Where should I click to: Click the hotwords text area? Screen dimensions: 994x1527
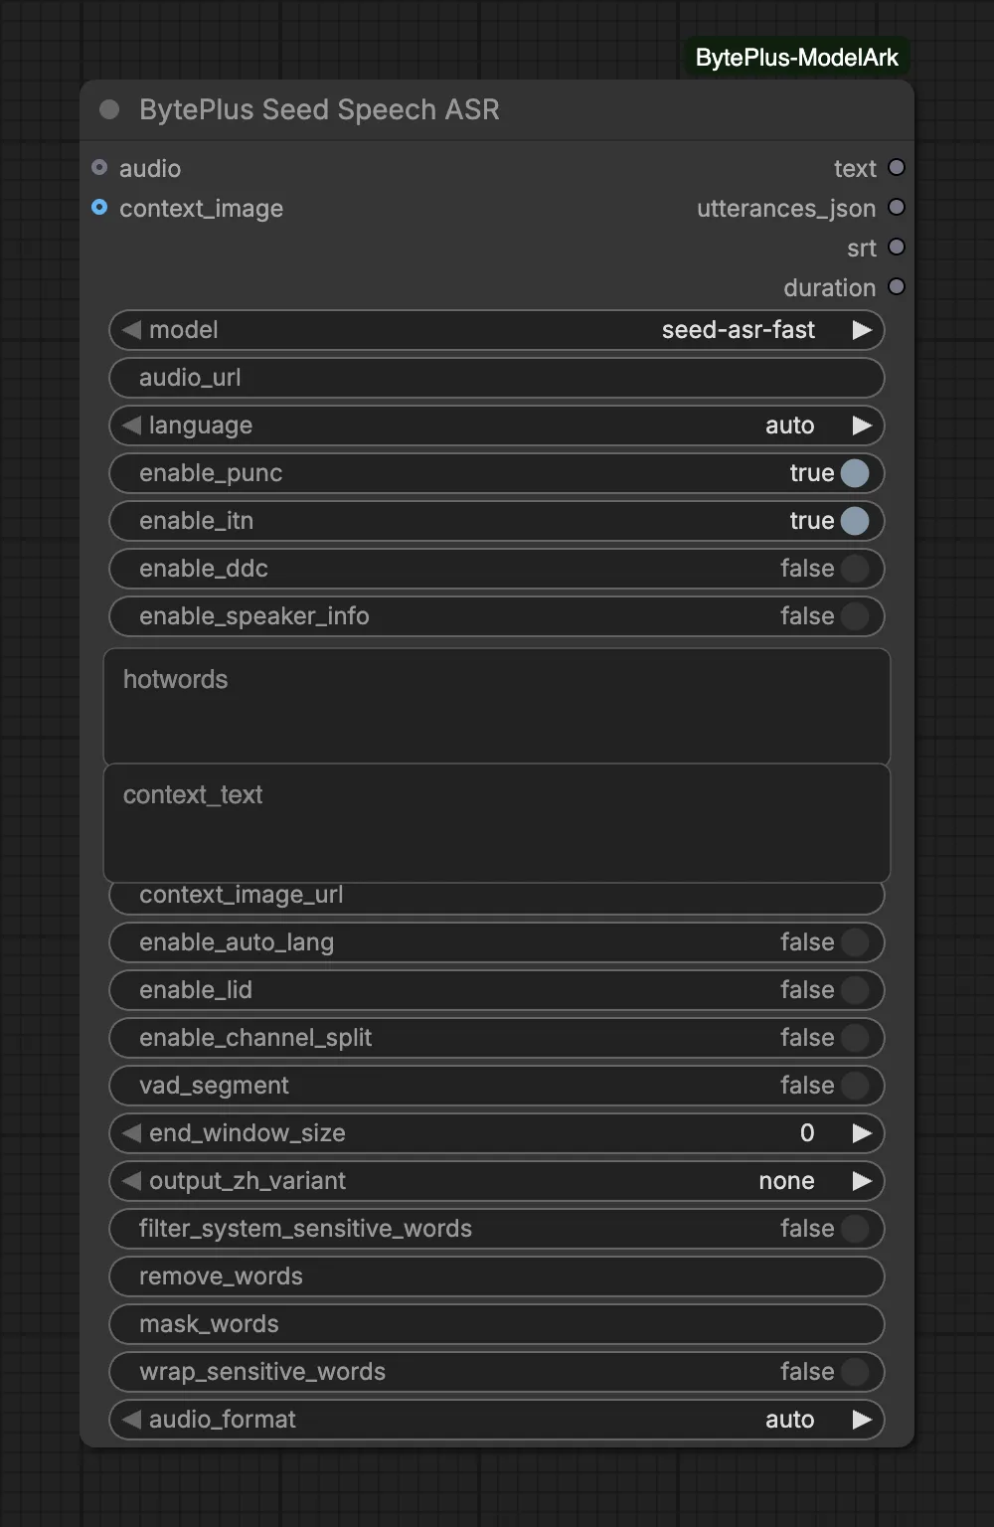497,707
